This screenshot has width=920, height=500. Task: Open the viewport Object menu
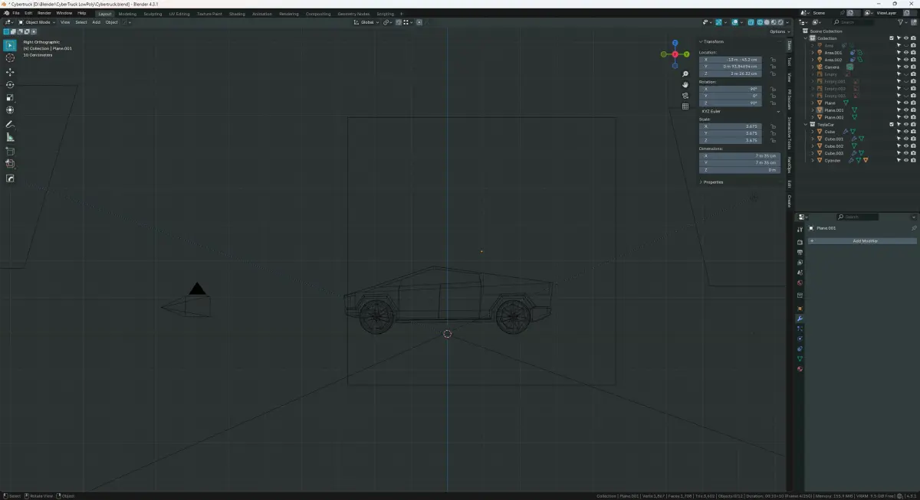pyautogui.click(x=112, y=22)
